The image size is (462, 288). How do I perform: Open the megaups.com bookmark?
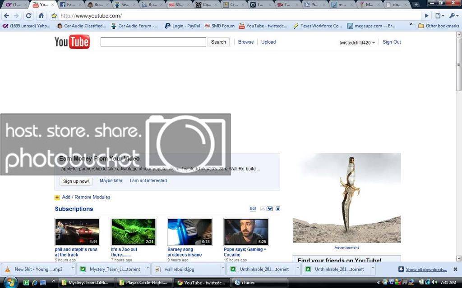click(371, 26)
